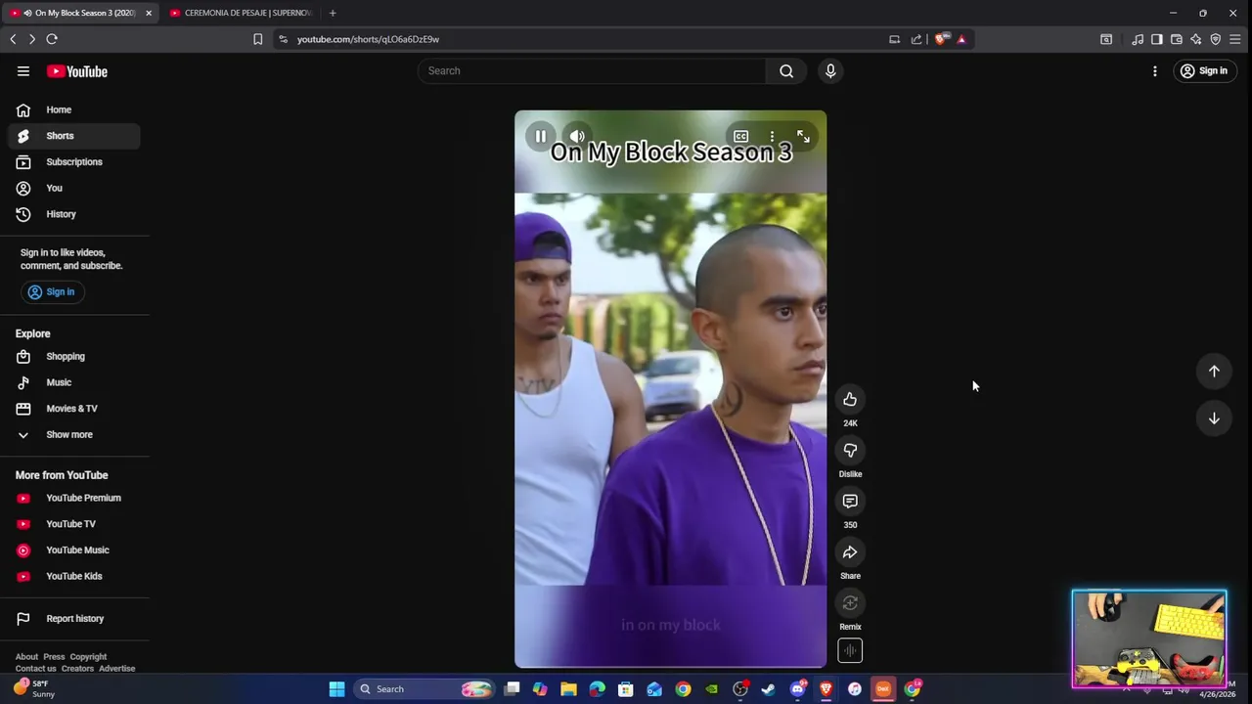The image size is (1252, 704).
Task: Open Brave media playlist music icon
Action: pyautogui.click(x=1138, y=39)
